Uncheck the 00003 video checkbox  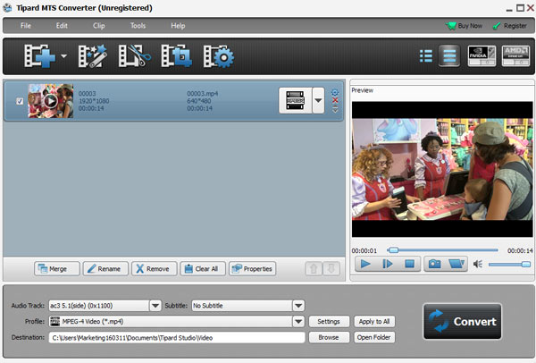click(x=20, y=101)
